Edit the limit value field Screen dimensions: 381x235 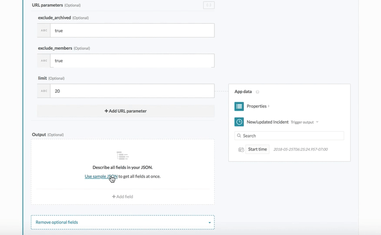[x=132, y=91]
